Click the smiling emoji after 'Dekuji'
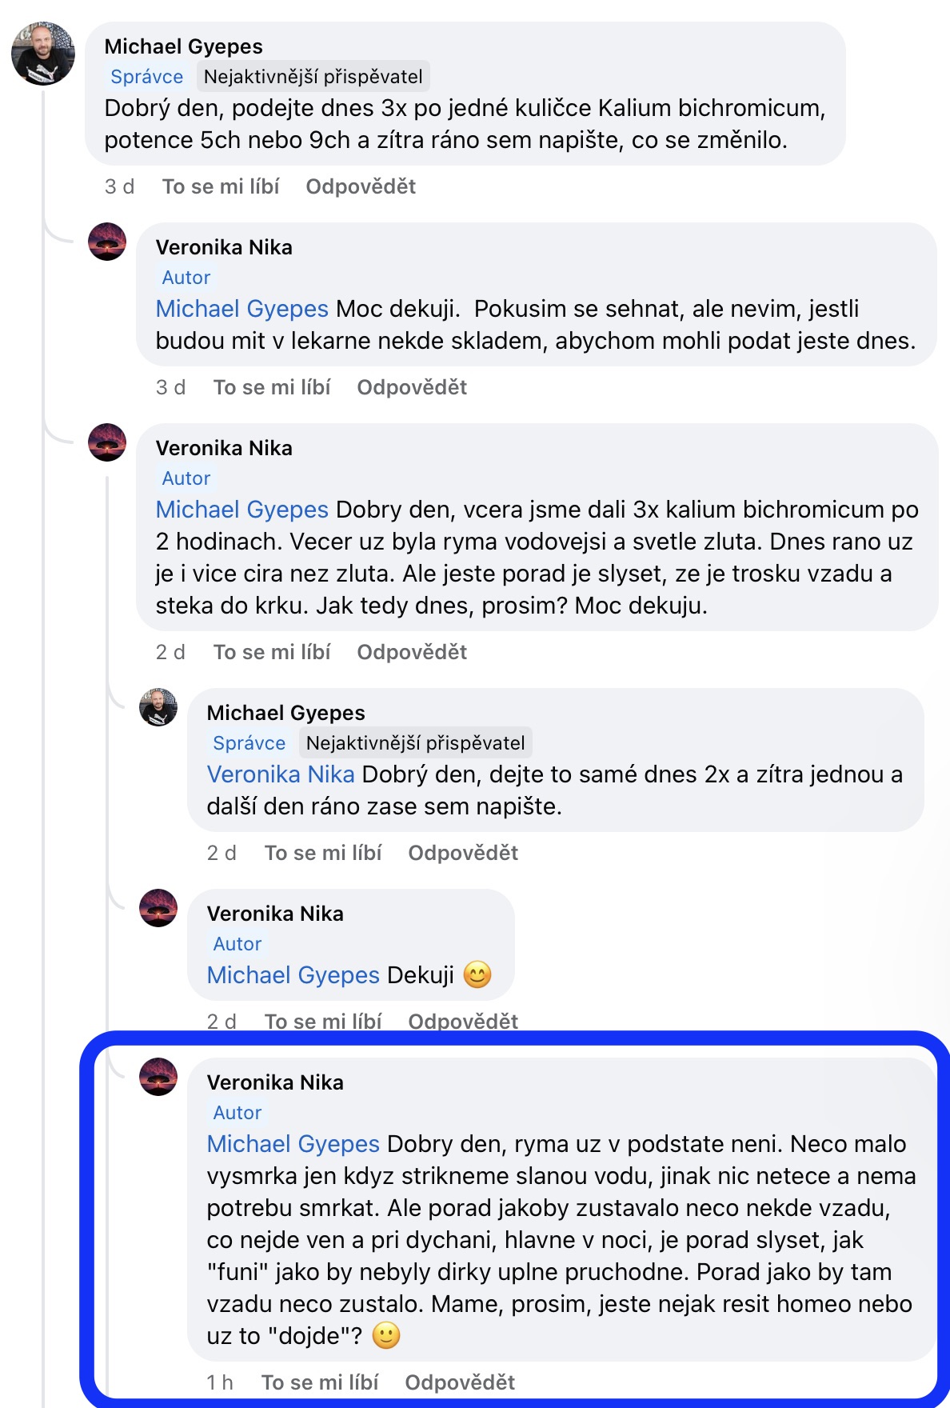The width and height of the screenshot is (950, 1408). pos(477,975)
